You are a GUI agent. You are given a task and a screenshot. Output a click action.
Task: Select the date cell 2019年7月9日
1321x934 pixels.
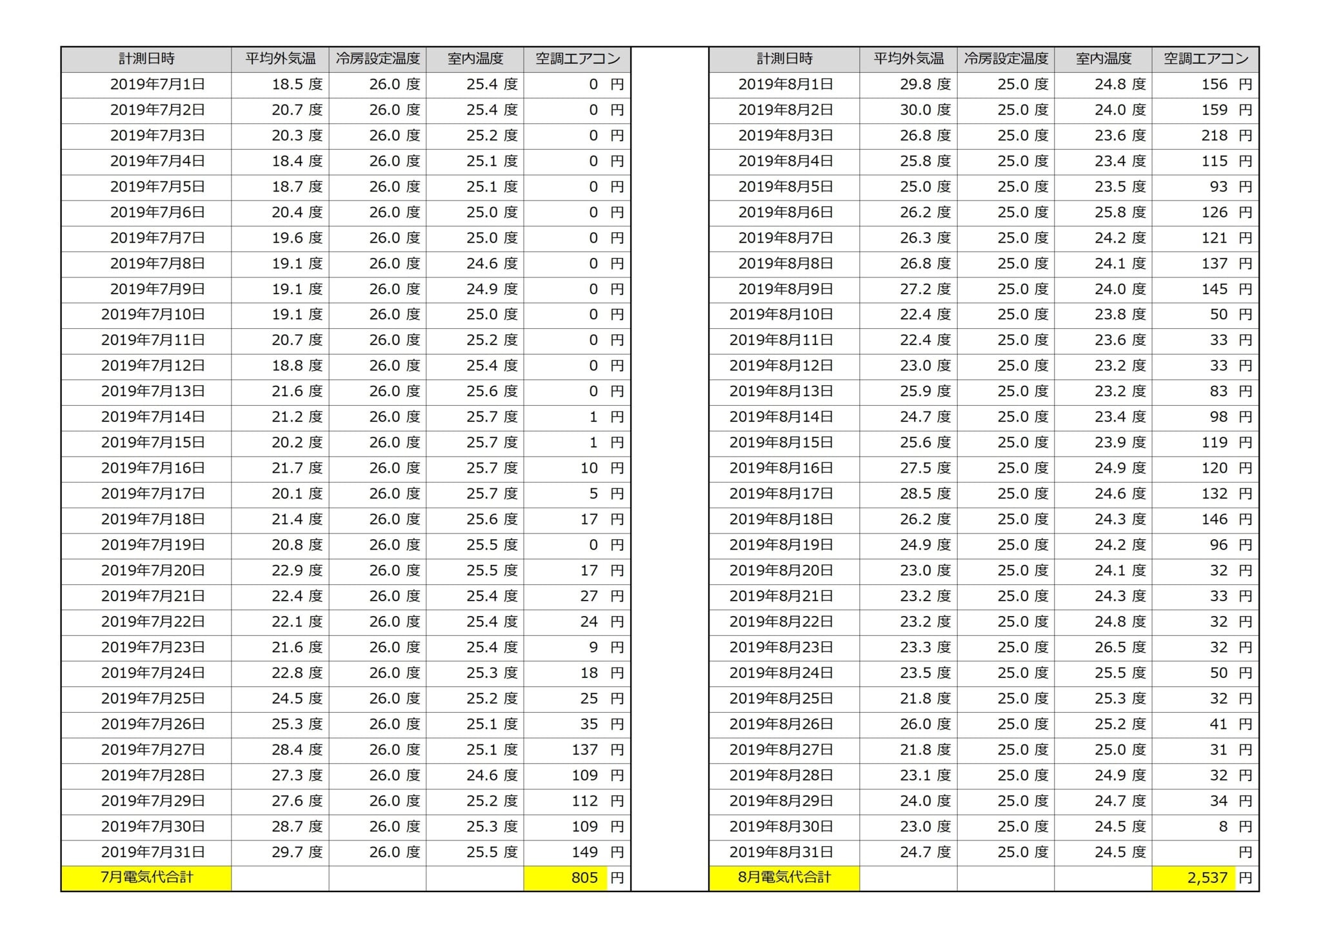point(146,289)
